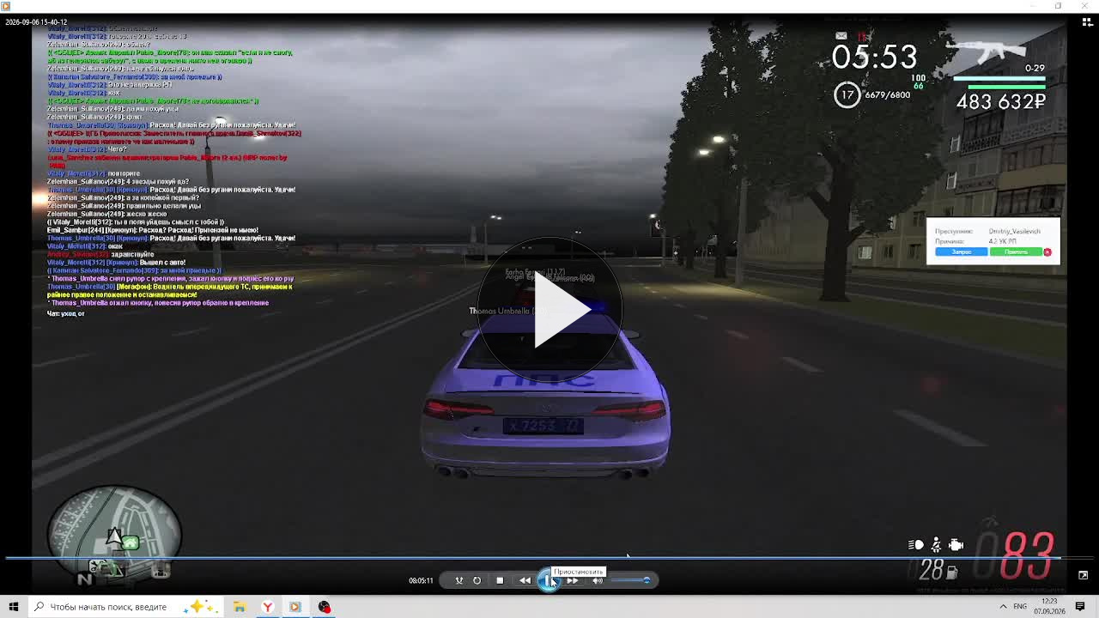Click the in-game clock 05:53
1099x618 pixels.
(x=874, y=57)
